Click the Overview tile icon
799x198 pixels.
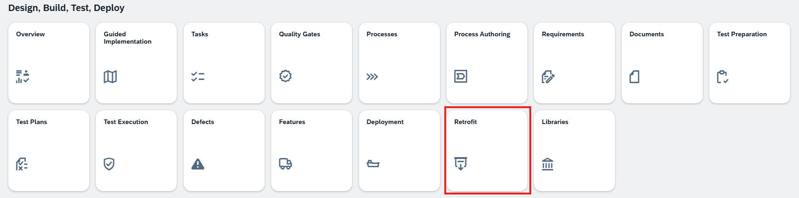pos(23,76)
